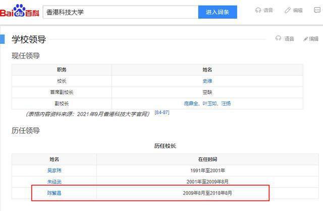
Task: Play audio via top header 语音 headphone icon
Action: (258, 10)
